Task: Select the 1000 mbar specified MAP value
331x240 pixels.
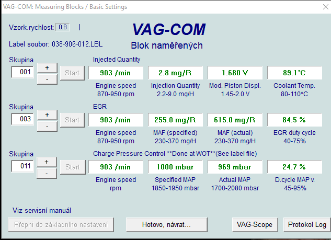Action: tap(175, 167)
